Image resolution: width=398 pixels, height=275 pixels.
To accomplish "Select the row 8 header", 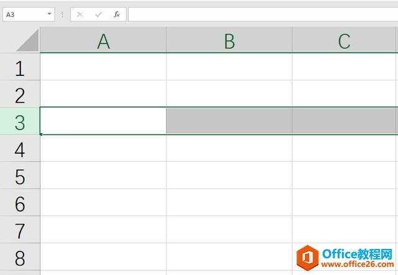I will [x=20, y=257].
